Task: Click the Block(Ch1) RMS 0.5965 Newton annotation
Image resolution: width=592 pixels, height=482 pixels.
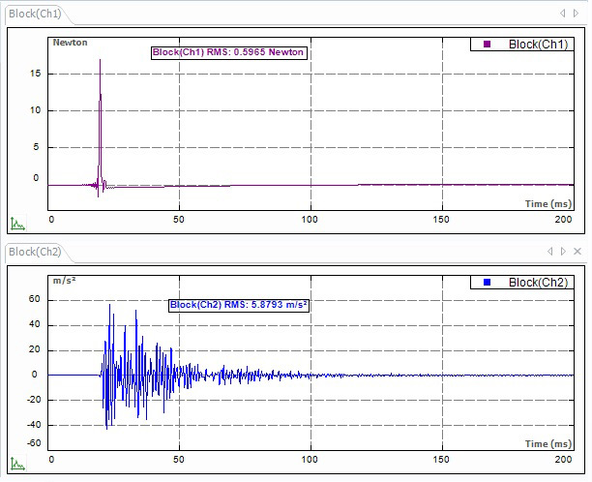Action: click(x=229, y=53)
